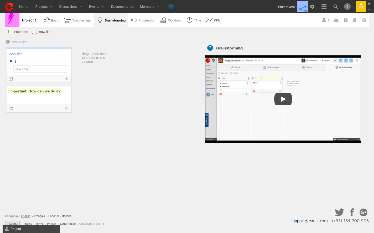The image size is (374, 233).
Task: Click the blue share network icon
Action: [x=303, y=7]
